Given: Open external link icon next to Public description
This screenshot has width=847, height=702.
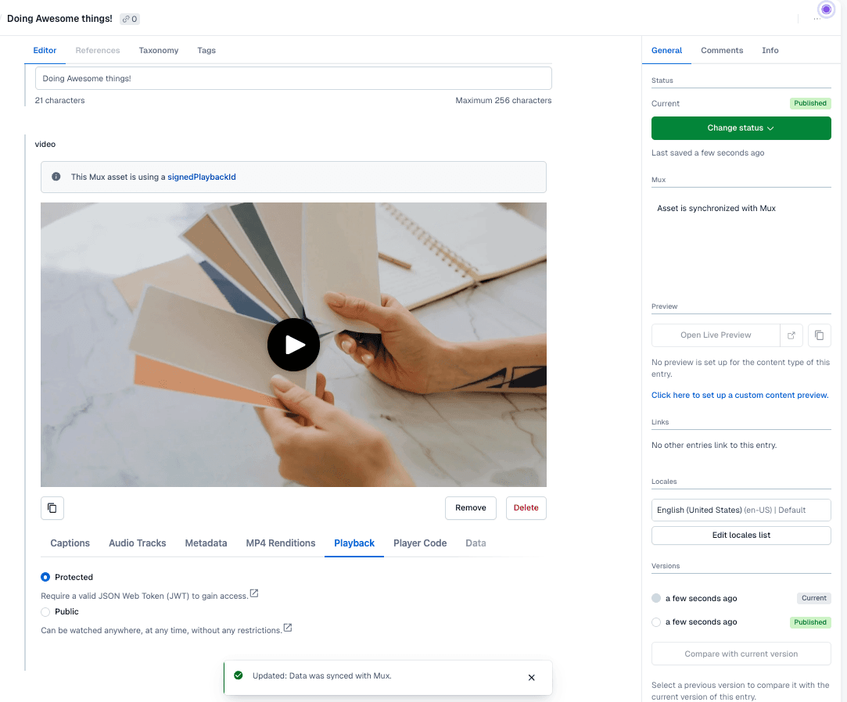Looking at the screenshot, I should (x=288, y=628).
